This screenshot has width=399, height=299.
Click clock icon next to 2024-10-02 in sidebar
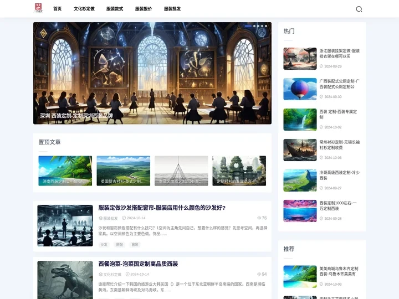pyautogui.click(x=321, y=127)
